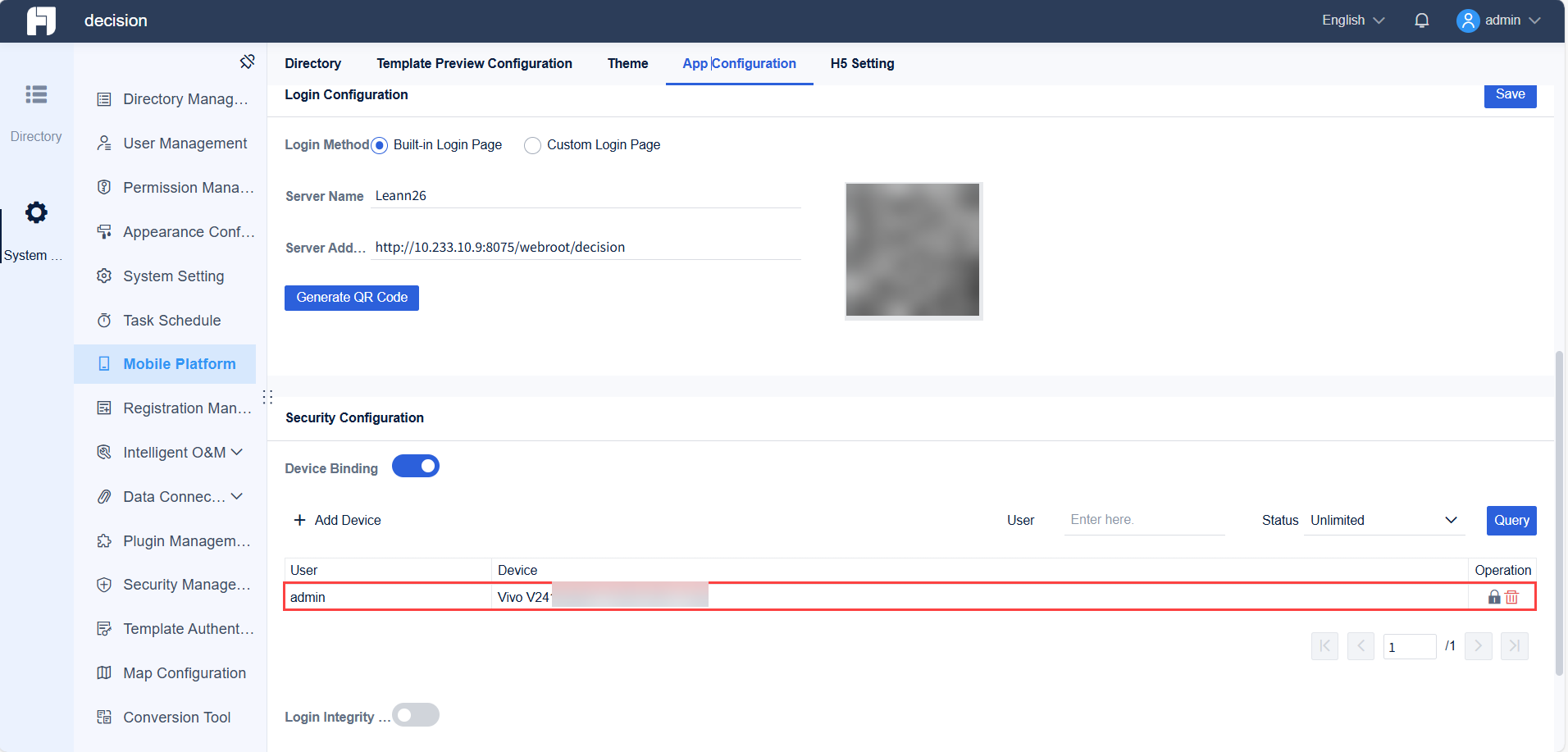The width and height of the screenshot is (1568, 752).
Task: Click the User column header
Action: point(388,570)
